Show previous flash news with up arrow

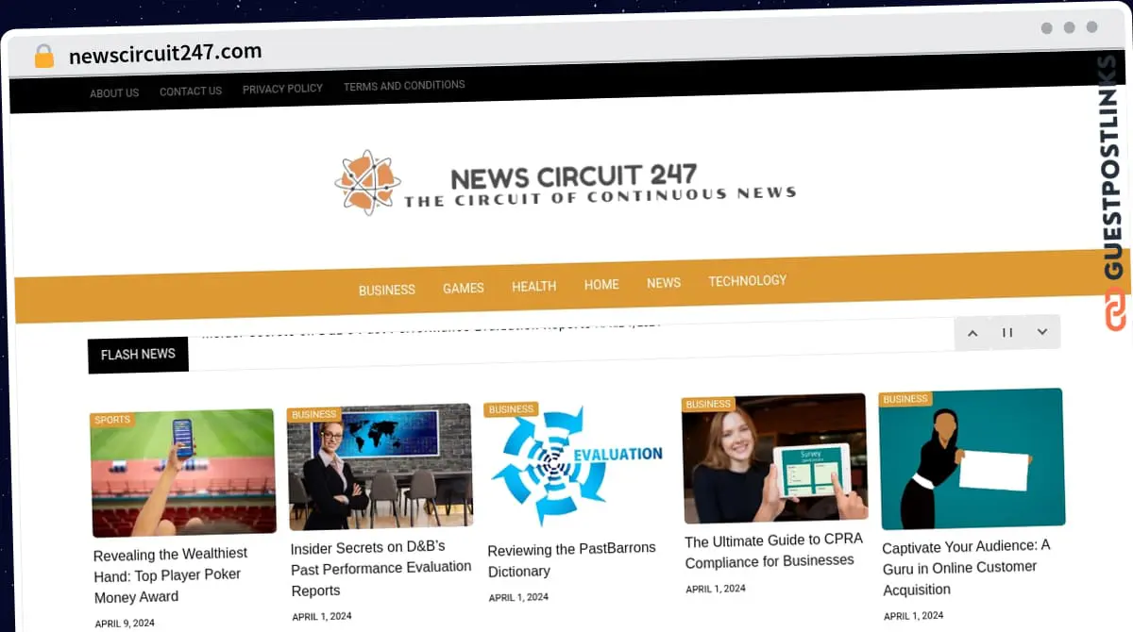coord(972,333)
